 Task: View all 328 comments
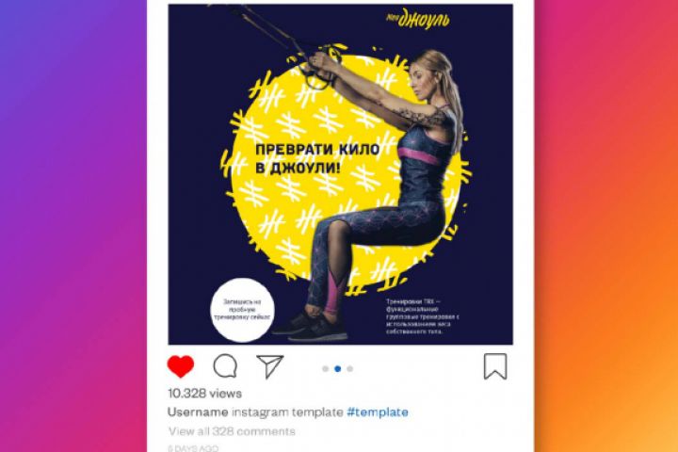(232, 431)
